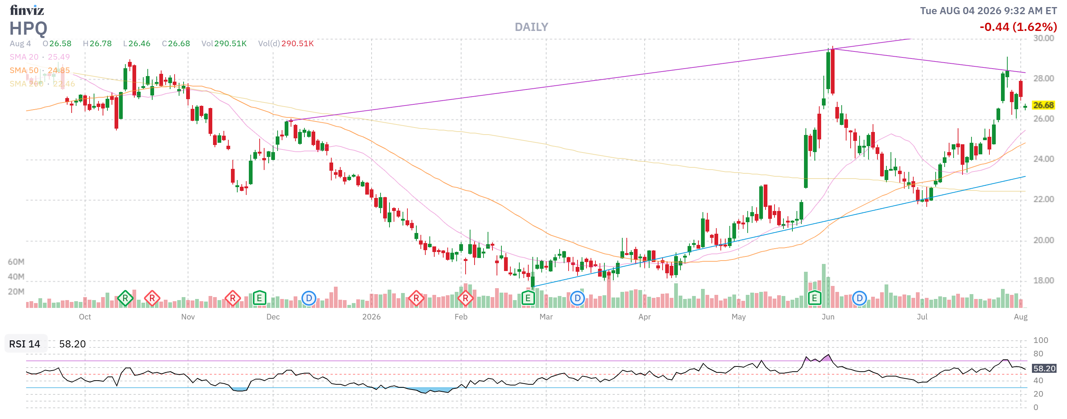This screenshot has height=419, width=1067.
Task: Click the dark 58.20 RSI value tag
Action: point(1044,368)
